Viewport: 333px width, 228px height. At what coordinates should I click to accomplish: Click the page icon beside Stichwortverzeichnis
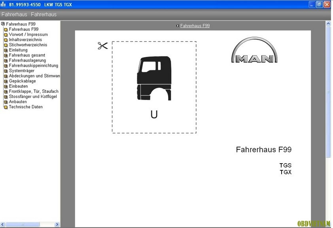(6, 45)
